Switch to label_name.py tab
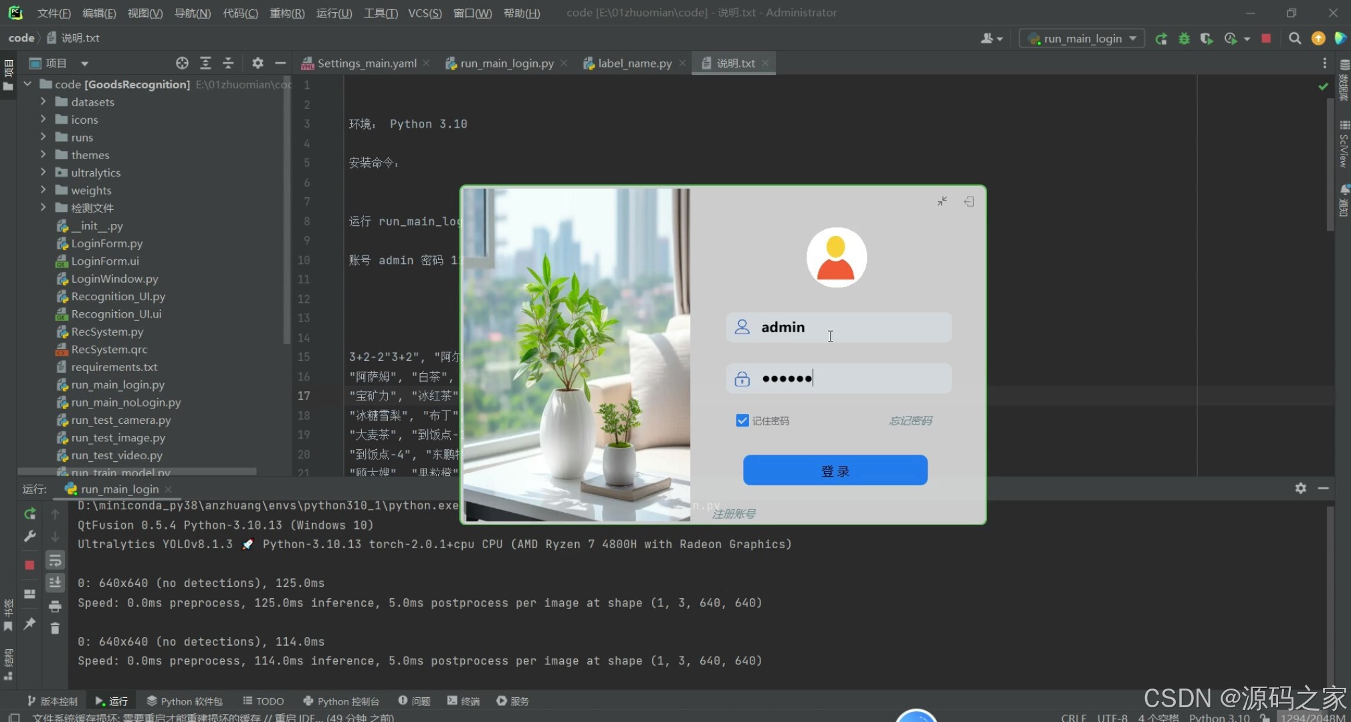Screen dimensions: 1351x722 (634, 63)
